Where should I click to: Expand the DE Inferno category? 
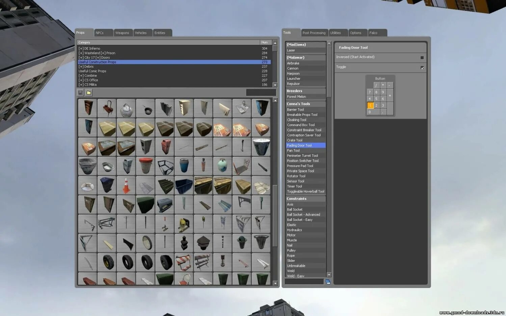pyautogui.click(x=81, y=49)
